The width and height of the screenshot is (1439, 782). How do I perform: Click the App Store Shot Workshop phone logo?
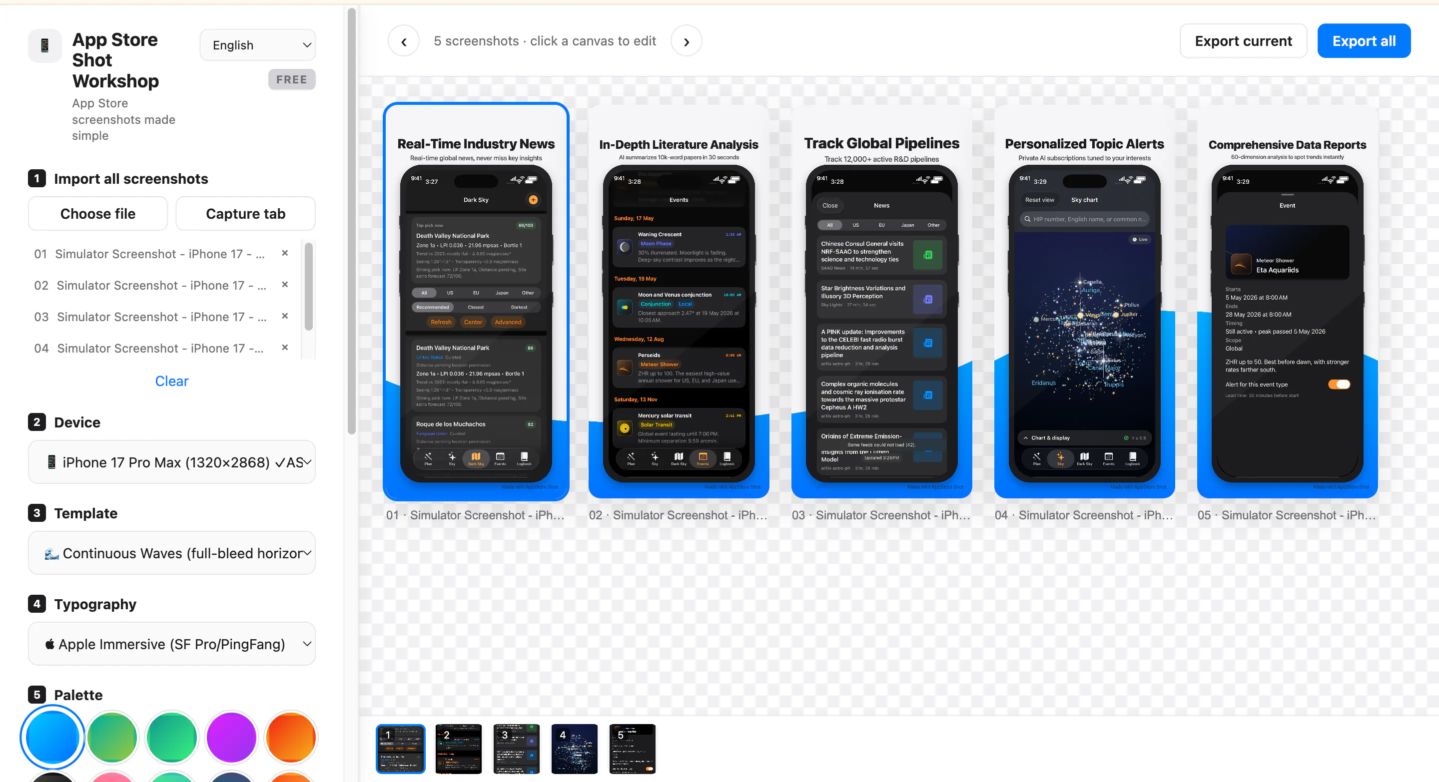click(44, 46)
